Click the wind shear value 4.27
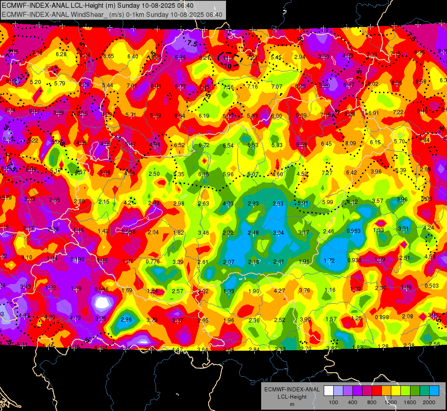The image size is (447, 411). pyautogui.click(x=279, y=291)
